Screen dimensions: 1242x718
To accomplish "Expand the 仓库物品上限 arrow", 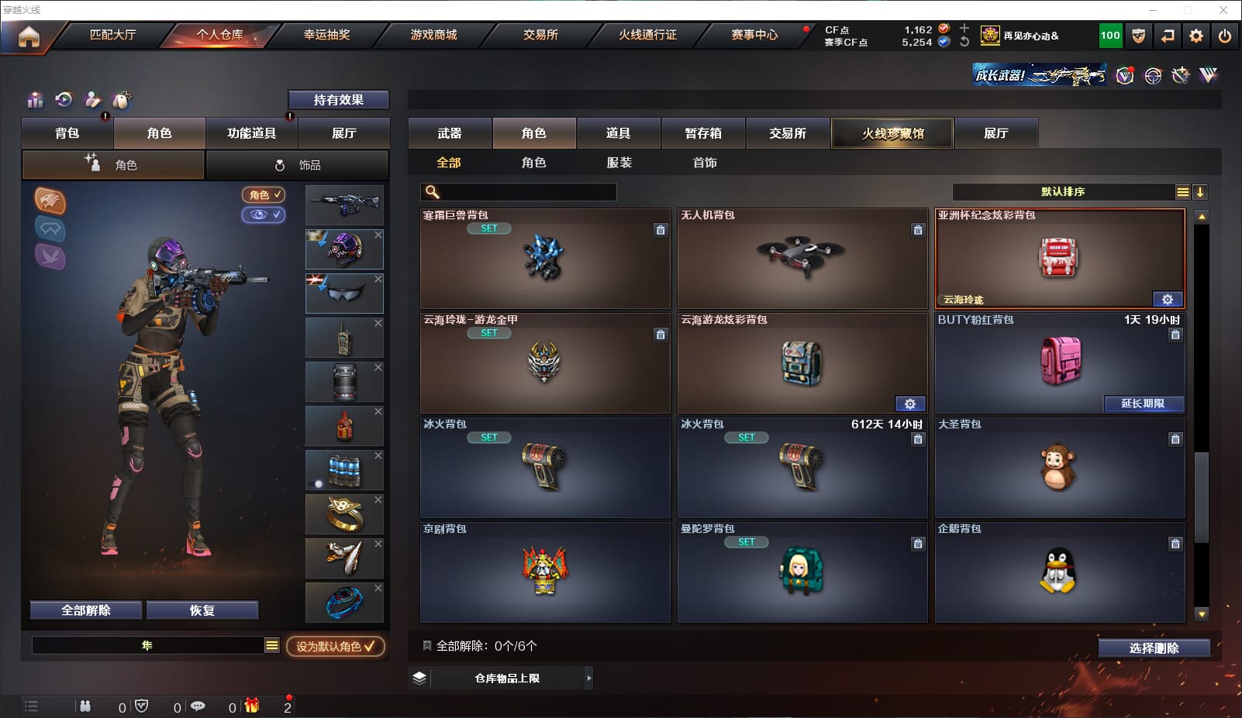I will point(589,678).
